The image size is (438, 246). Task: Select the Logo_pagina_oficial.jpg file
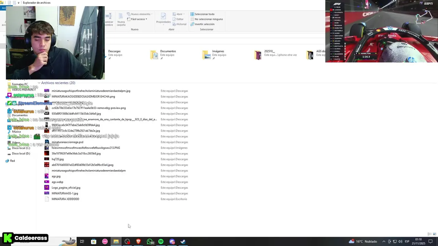point(66,188)
